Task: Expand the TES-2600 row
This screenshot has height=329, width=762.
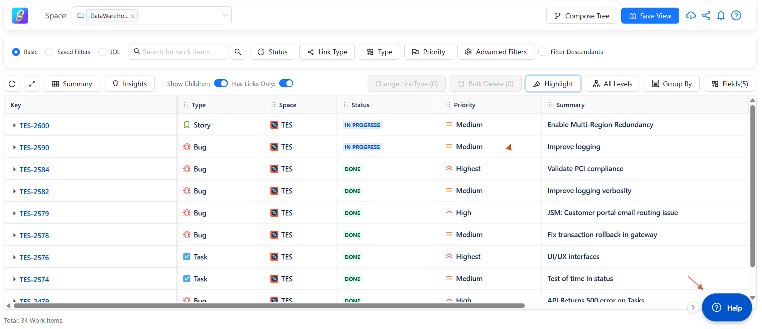Action: 14,126
